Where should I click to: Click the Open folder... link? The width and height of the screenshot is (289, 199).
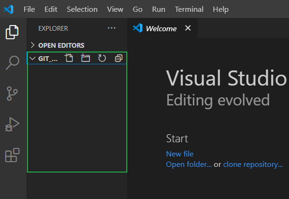tap(189, 164)
